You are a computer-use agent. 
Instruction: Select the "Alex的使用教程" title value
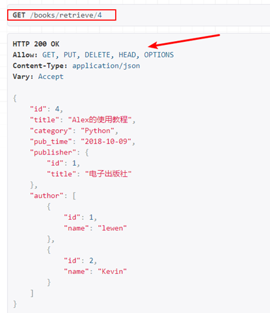pos(100,120)
